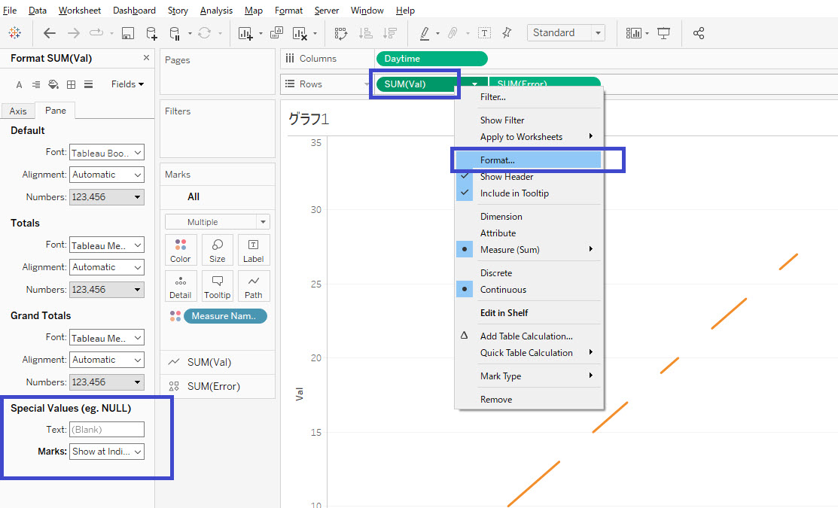
Task: Open the Analysis menu
Action: tap(216, 10)
